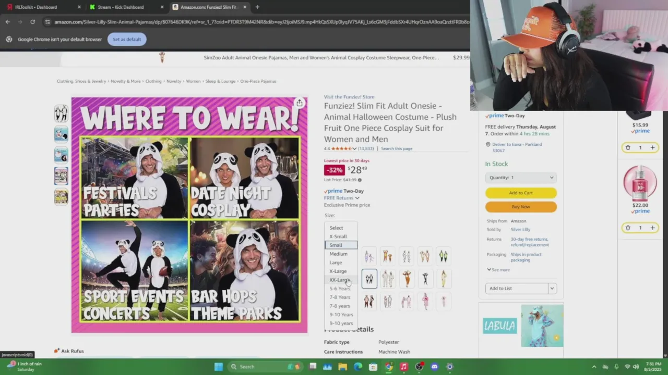Screen dimensions: 668x375
Task: Select the orange fox costume swatch
Action: 407,279
